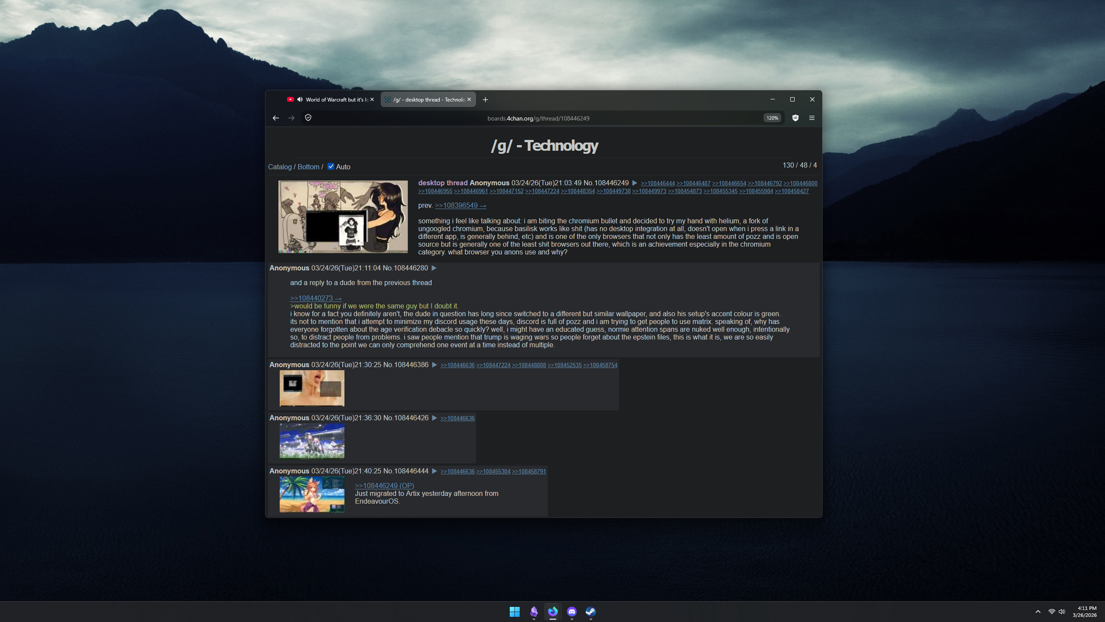Open Discord from the taskbar
The width and height of the screenshot is (1105, 622).
pyautogui.click(x=571, y=611)
